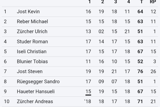This screenshot has height=107, width=160.
Task: Click column header 2
Action: click(103, 2)
